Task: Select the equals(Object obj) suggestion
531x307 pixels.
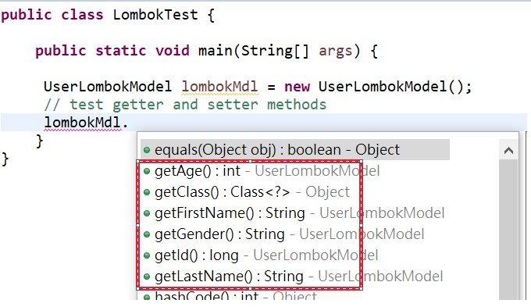Action: tap(295, 150)
